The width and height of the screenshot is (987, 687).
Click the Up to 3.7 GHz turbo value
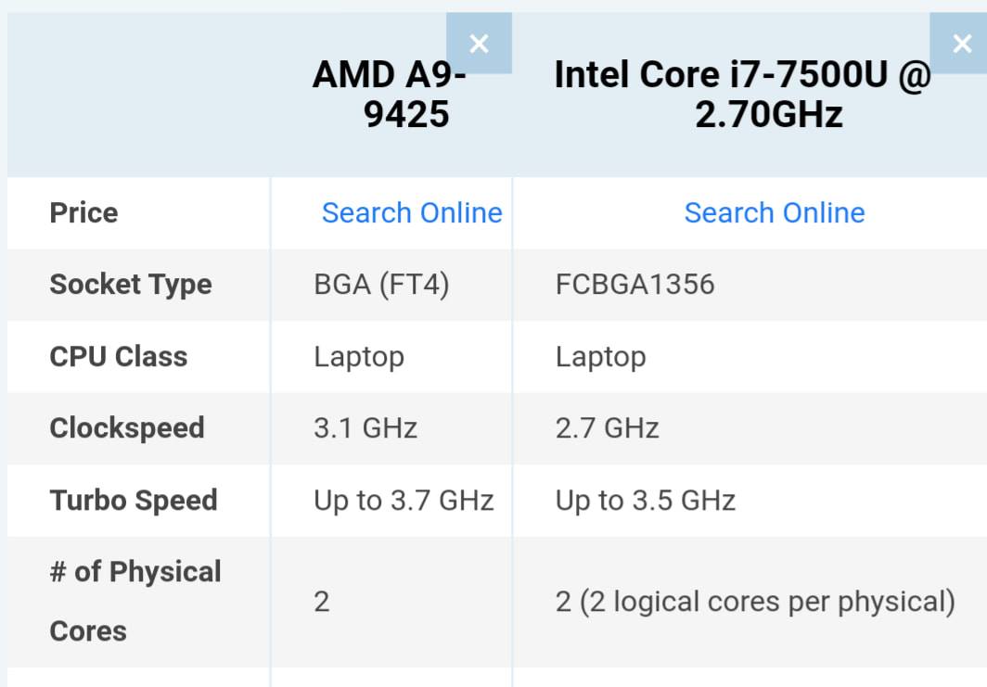coord(404,501)
